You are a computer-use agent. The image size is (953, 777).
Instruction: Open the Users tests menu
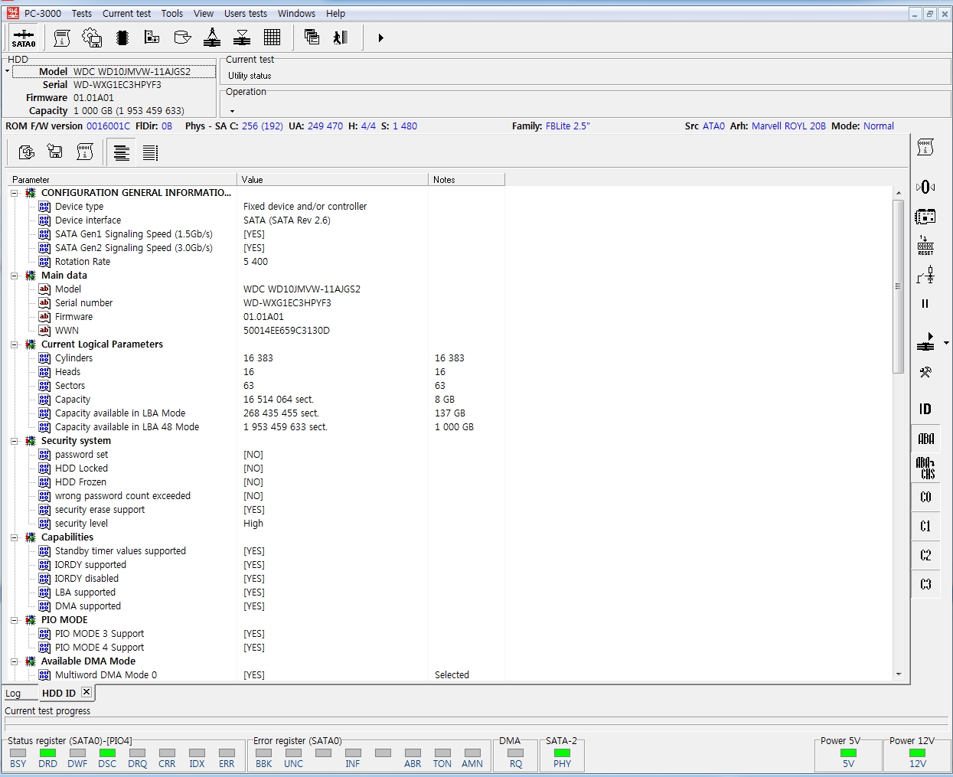point(246,14)
